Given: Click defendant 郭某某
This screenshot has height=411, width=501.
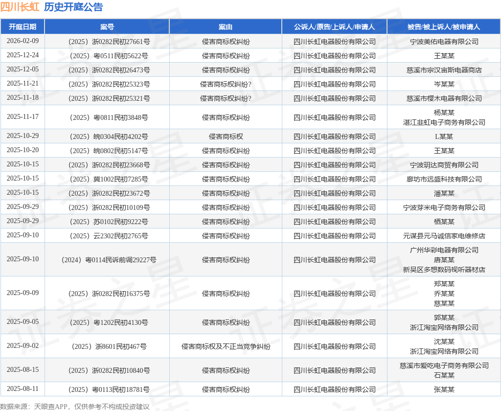Looking at the screenshot, I should pos(444,318).
